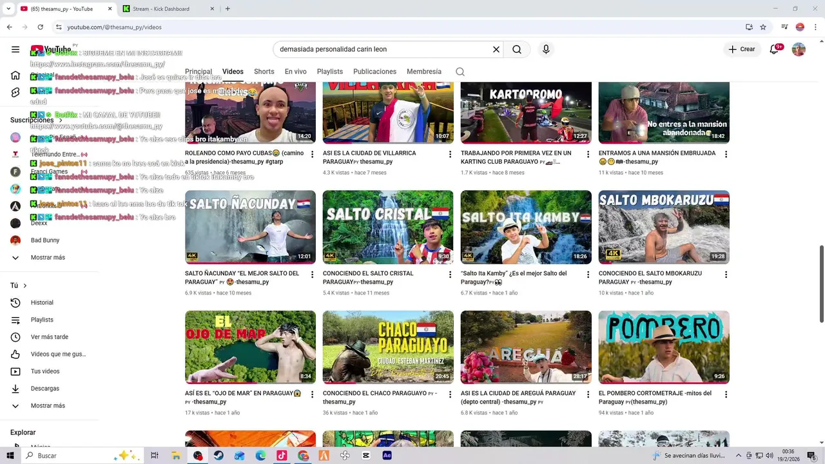Open After Effects from the taskbar

(387, 456)
